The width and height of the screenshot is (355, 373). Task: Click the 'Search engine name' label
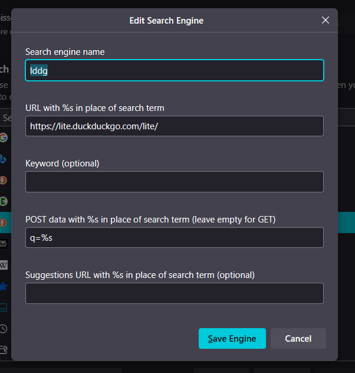tap(65, 52)
